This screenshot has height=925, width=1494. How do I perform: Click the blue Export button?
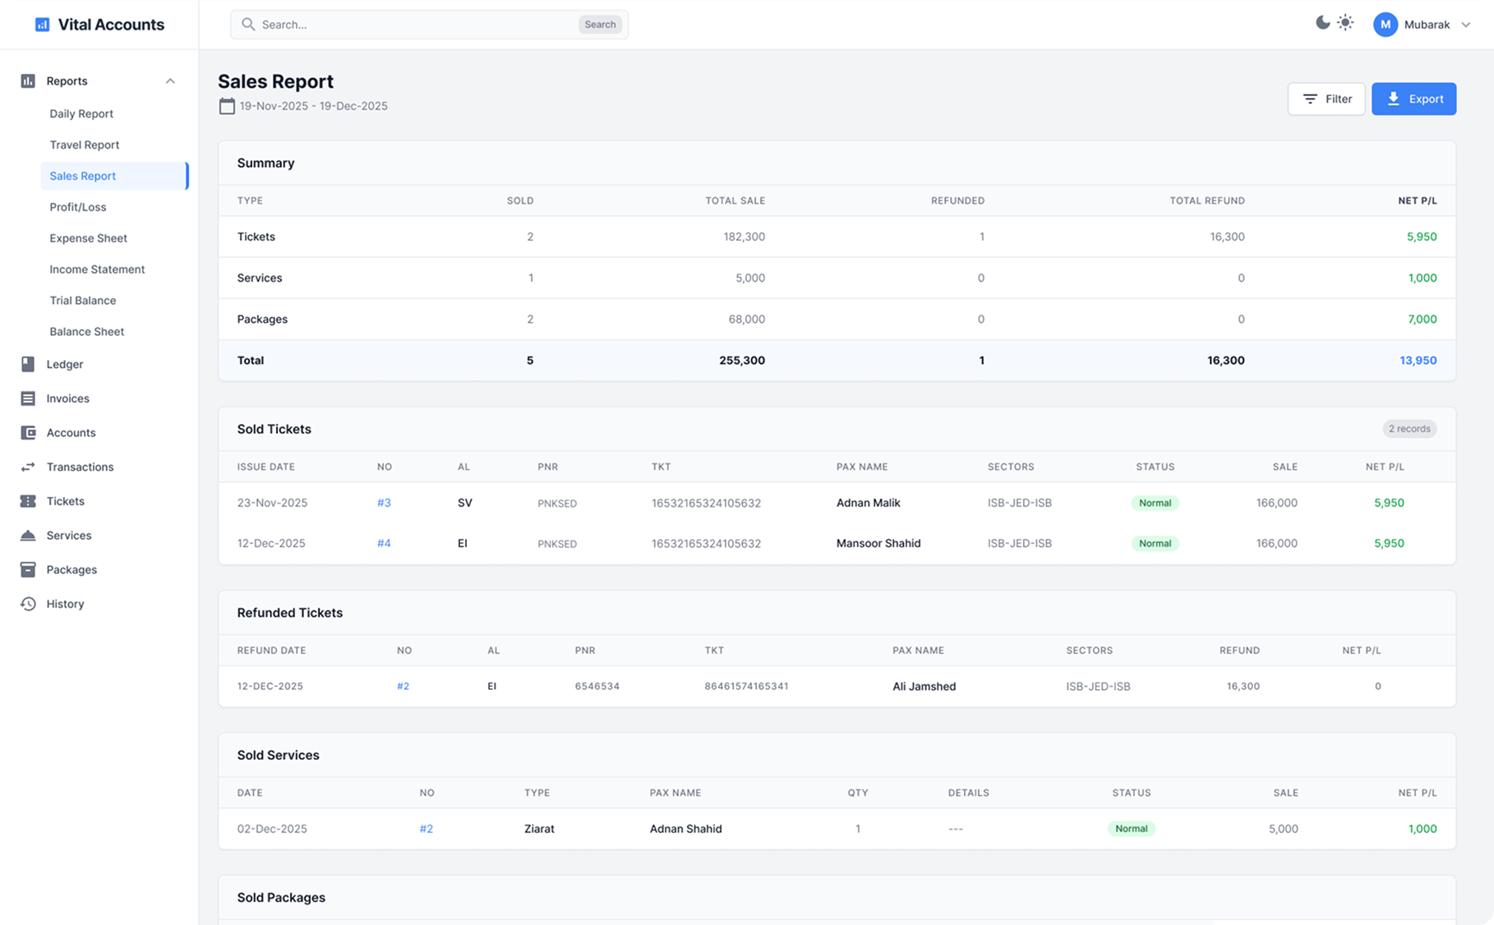(1413, 99)
